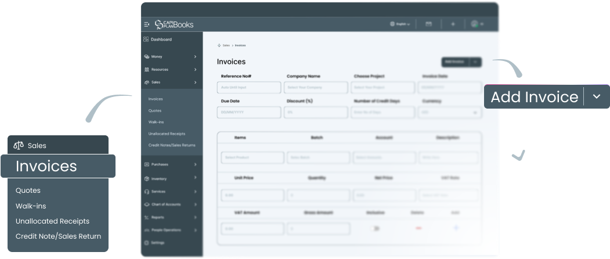This screenshot has height=259, width=610.
Task: Open the English language dropdown
Action: tap(400, 24)
